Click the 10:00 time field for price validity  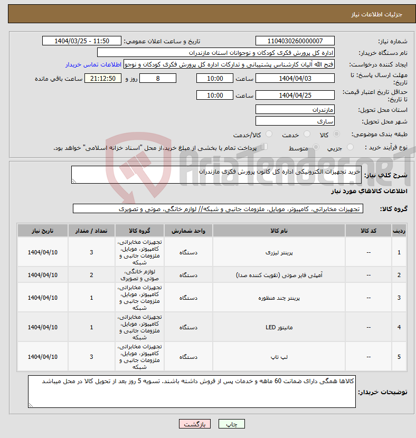(214, 95)
